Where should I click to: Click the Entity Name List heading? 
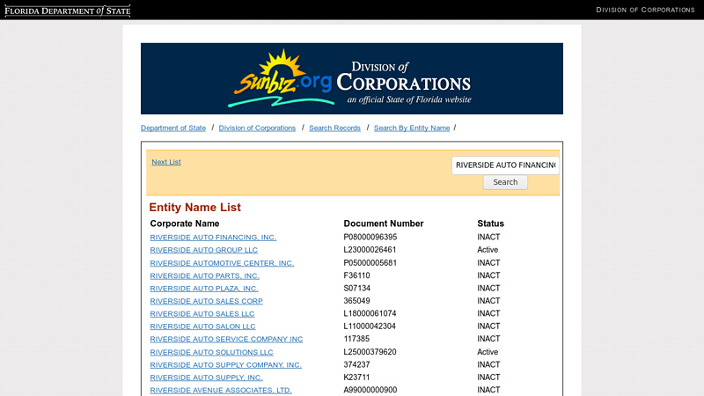point(194,208)
